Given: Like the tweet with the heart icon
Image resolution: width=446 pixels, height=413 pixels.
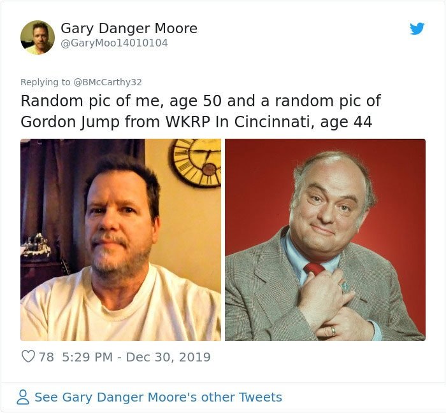Looking at the screenshot, I should tap(28, 356).
